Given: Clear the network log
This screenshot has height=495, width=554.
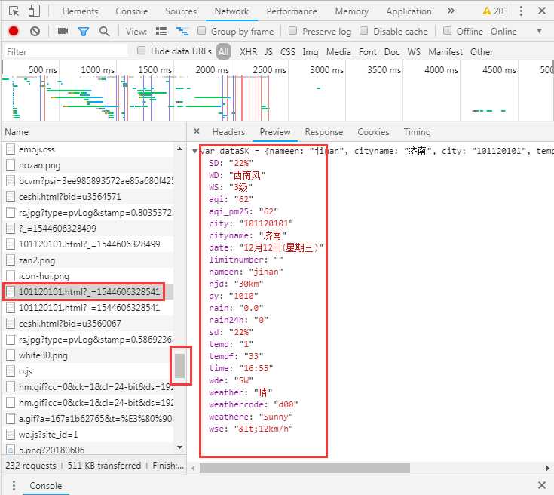Looking at the screenshot, I should pos(35,32).
